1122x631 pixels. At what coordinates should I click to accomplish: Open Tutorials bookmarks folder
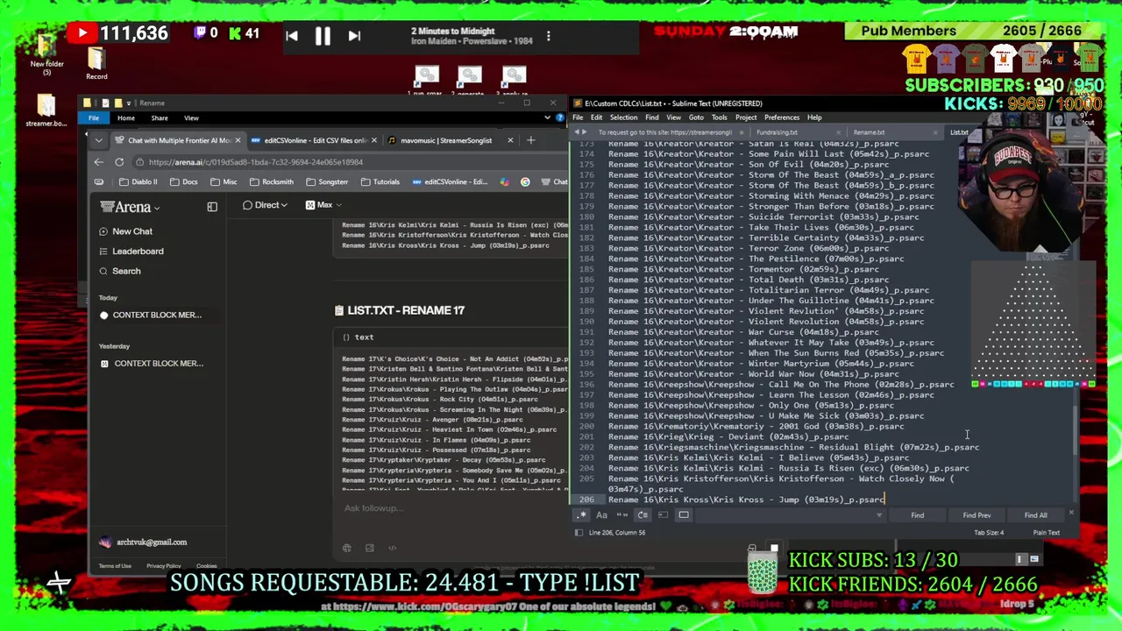click(380, 182)
